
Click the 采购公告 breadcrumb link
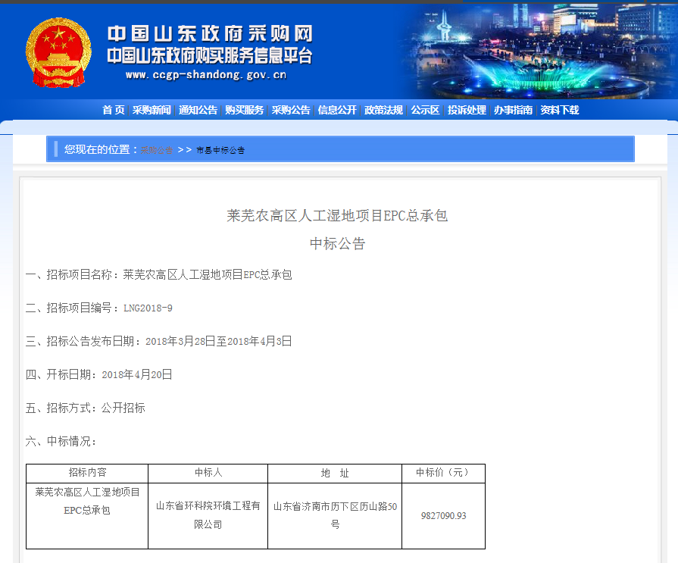tap(157, 150)
